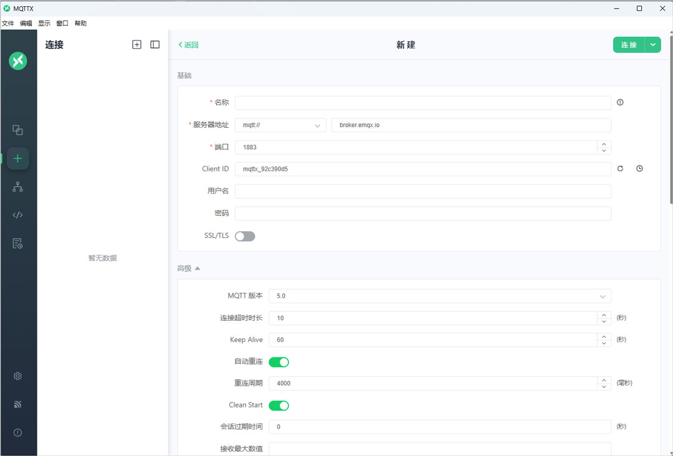The height and width of the screenshot is (456, 673).
Task: Open the 文件 menu
Action: [8, 23]
